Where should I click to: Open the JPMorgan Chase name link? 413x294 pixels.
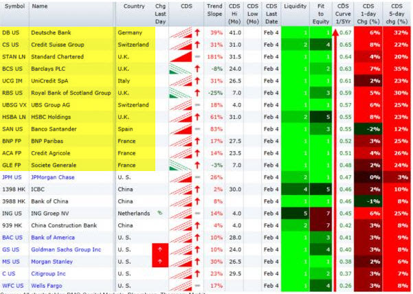point(53,177)
